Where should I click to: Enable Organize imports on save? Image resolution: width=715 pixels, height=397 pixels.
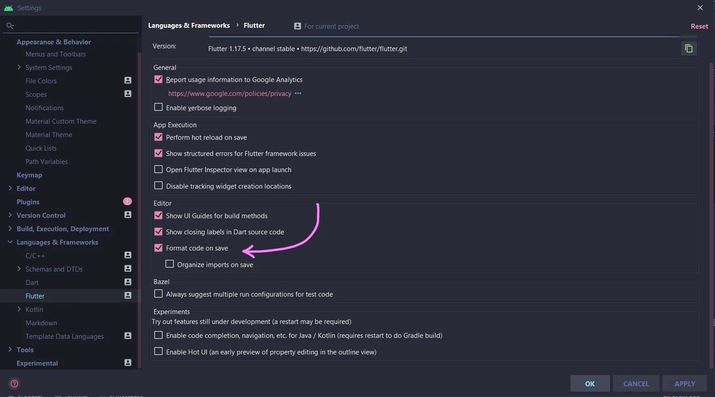[170, 264]
